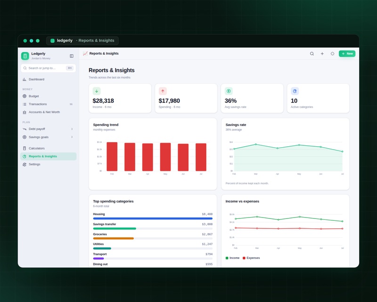The width and height of the screenshot is (377, 302).
Task: Click the Housing spending bar
Action: pyautogui.click(x=153, y=218)
